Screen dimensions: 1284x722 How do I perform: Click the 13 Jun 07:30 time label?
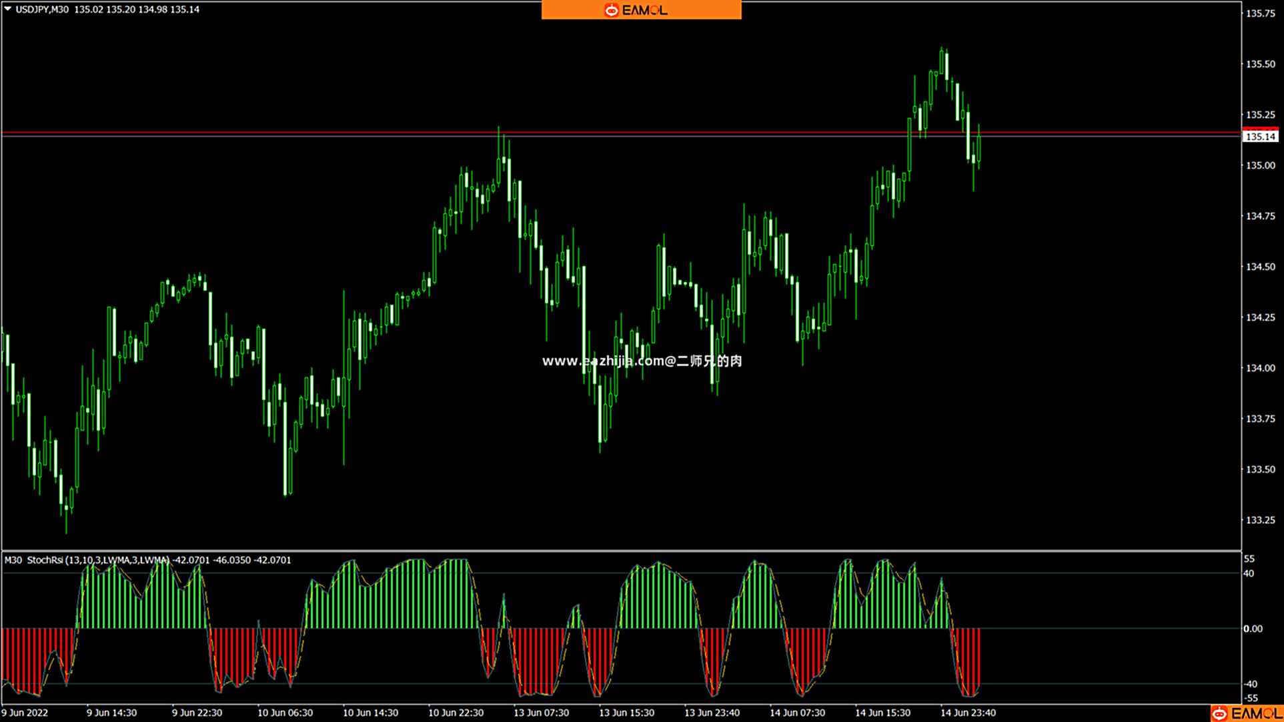[x=541, y=713]
